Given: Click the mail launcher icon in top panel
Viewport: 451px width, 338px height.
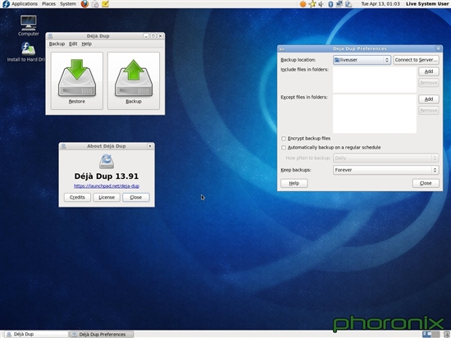Looking at the screenshot, I should [95, 4].
